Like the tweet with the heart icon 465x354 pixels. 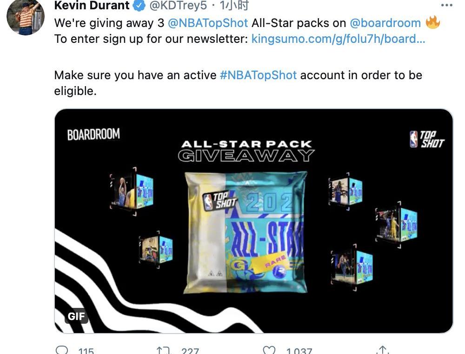tap(269, 350)
